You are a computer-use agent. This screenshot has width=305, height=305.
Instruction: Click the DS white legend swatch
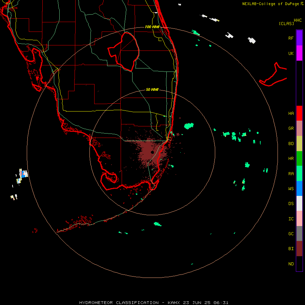299,203
